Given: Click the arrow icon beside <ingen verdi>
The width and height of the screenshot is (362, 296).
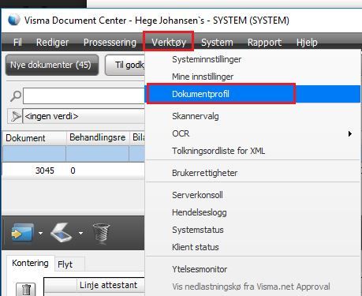Looking at the screenshot, I should coord(15,116).
